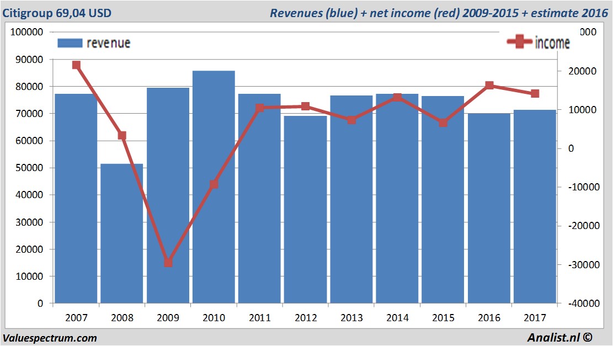Open the Analist.nl credit text
613x346 pixels.
pyautogui.click(x=559, y=337)
